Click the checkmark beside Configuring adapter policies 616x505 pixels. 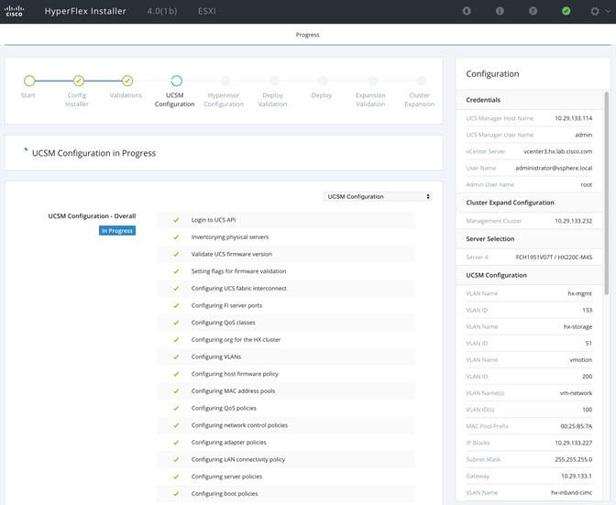[176, 443]
